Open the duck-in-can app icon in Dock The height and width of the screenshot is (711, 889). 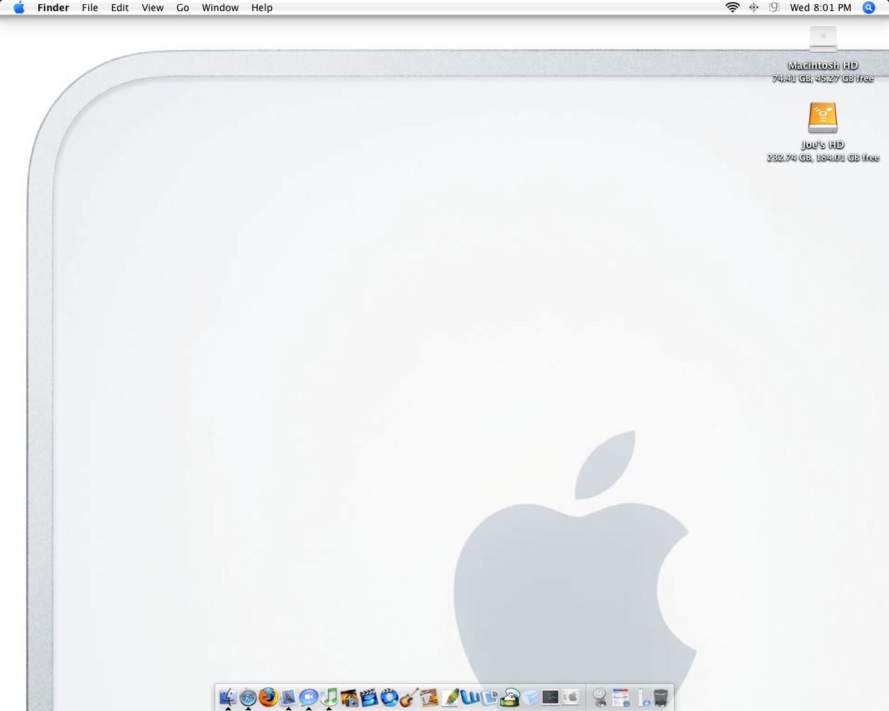tap(510, 698)
